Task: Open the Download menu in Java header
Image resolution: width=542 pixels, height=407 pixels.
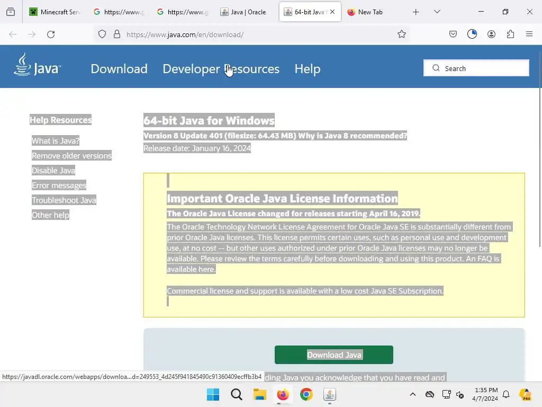Action: coord(119,69)
